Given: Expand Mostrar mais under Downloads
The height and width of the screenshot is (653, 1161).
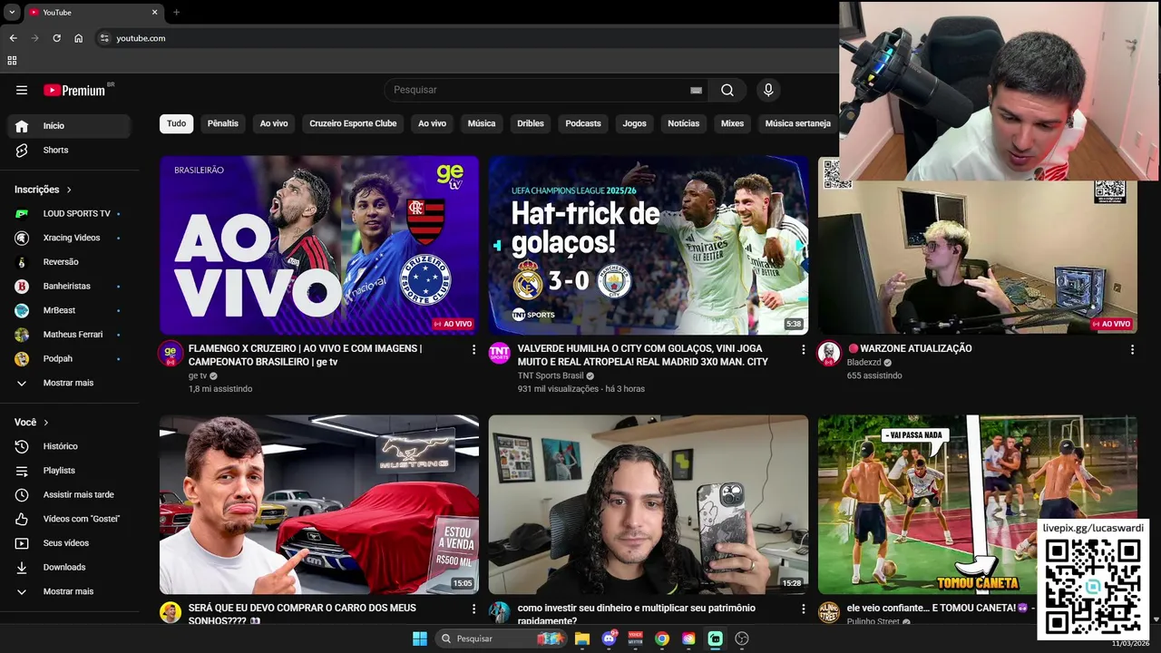Looking at the screenshot, I should [x=68, y=591].
